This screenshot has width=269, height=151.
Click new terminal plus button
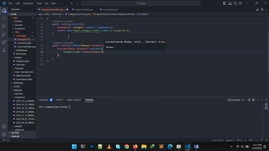point(243,100)
